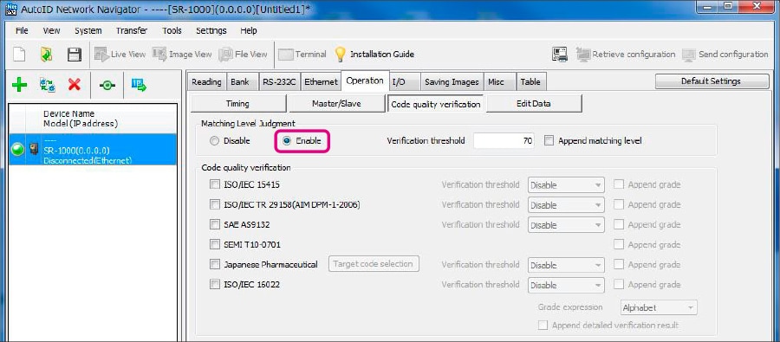Check the Append matching level box
The height and width of the screenshot is (342, 780).
click(549, 140)
